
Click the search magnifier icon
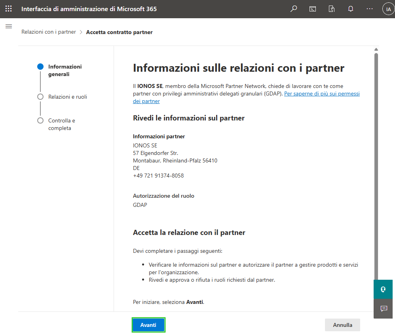tap(293, 9)
